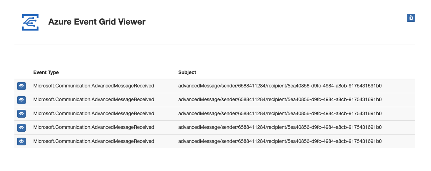This screenshot has height=171, width=431.
Task: View the third event via its eye icon
Action: point(21,113)
